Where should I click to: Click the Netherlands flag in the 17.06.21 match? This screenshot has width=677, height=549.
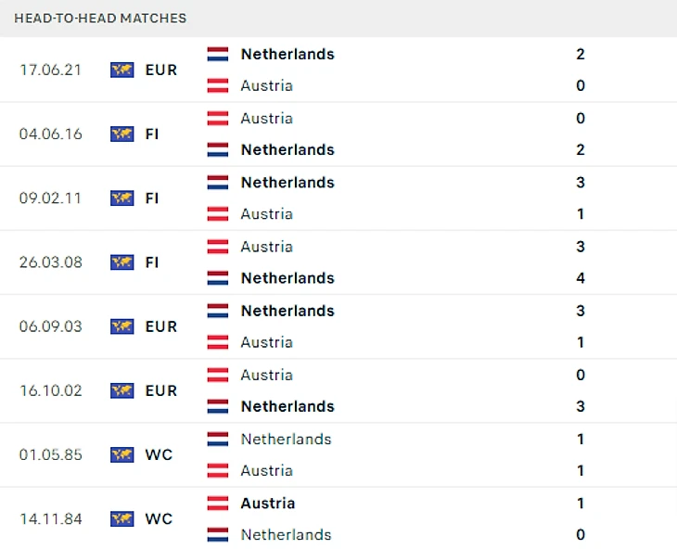pos(218,54)
